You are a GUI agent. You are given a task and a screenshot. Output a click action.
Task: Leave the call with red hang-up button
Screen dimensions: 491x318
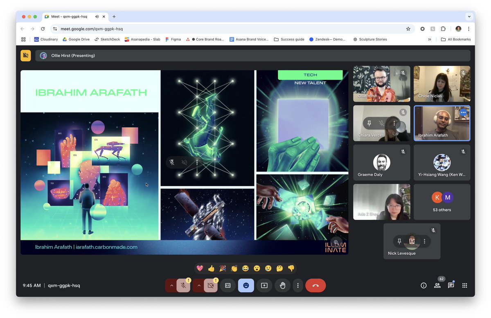click(315, 285)
